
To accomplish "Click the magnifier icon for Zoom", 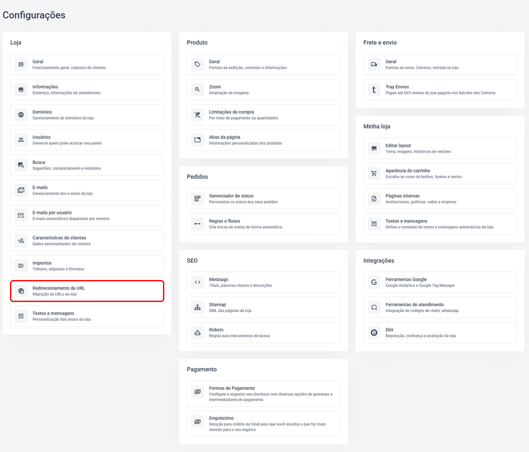I will point(198,90).
